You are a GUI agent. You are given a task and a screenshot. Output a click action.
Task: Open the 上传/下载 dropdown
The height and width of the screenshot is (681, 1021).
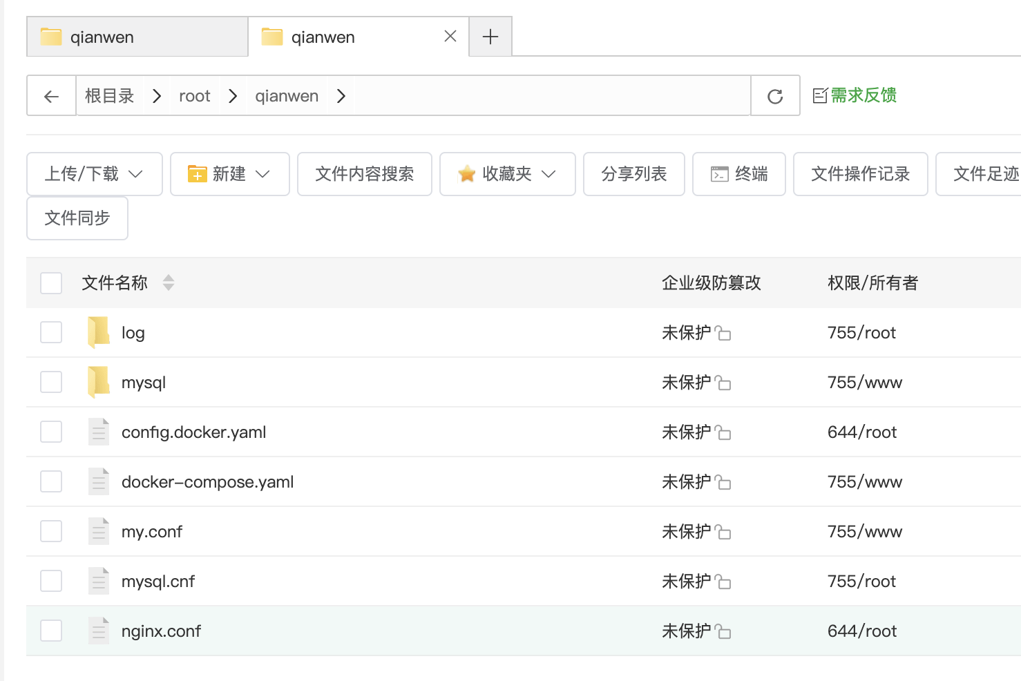pos(95,174)
